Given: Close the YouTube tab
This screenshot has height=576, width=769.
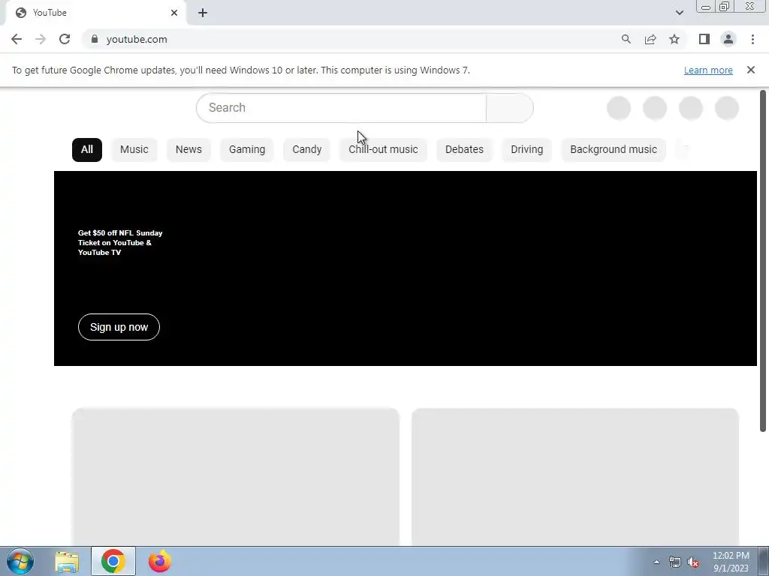Looking at the screenshot, I should click(x=174, y=13).
